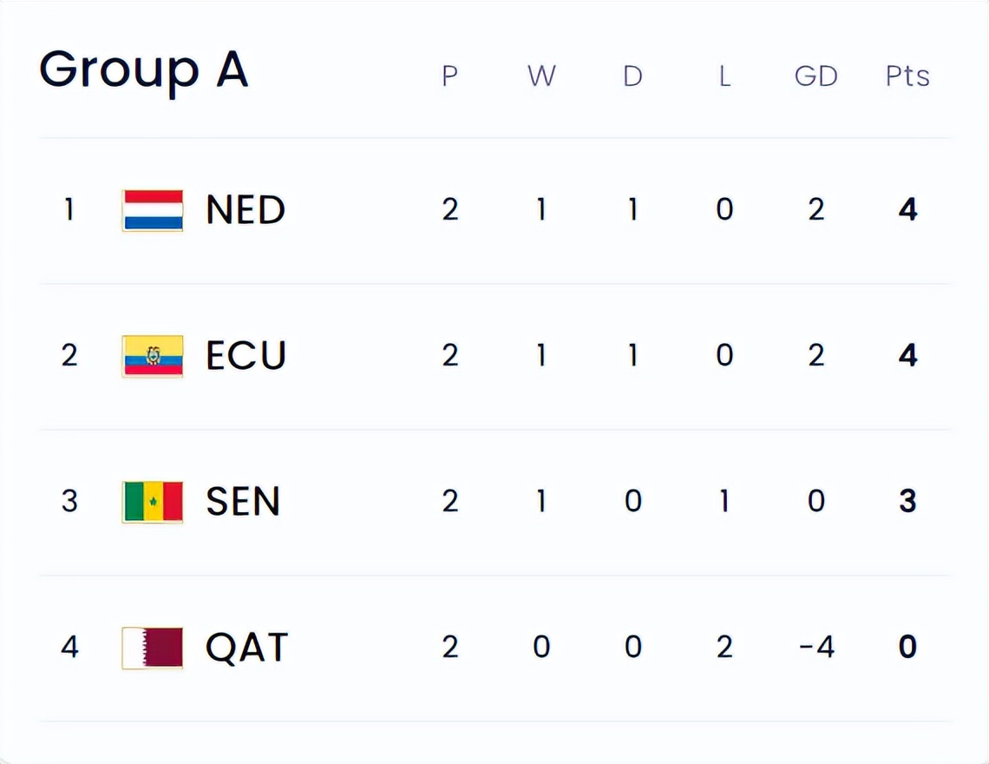Click the Qatar flag icon
Screen dimensions: 989x764
[153, 648]
